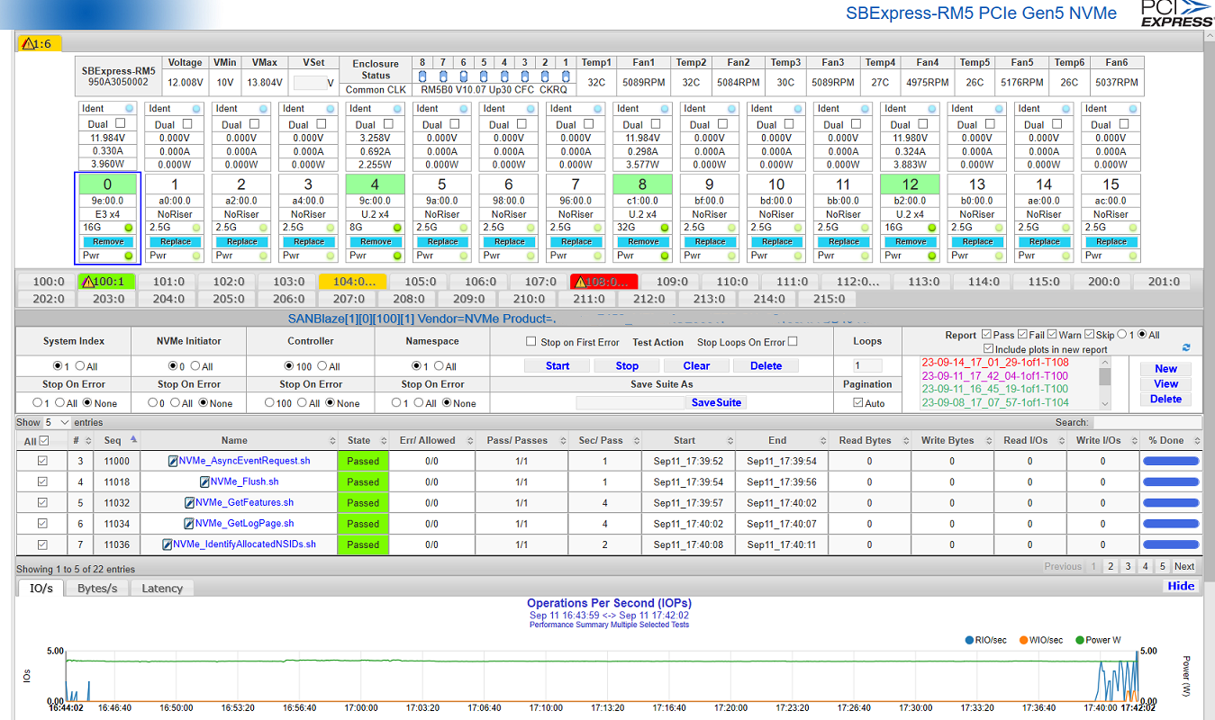The image size is (1215, 720).
Task: Click the 16G link speed LED of slot 0
Action: pyautogui.click(x=129, y=228)
